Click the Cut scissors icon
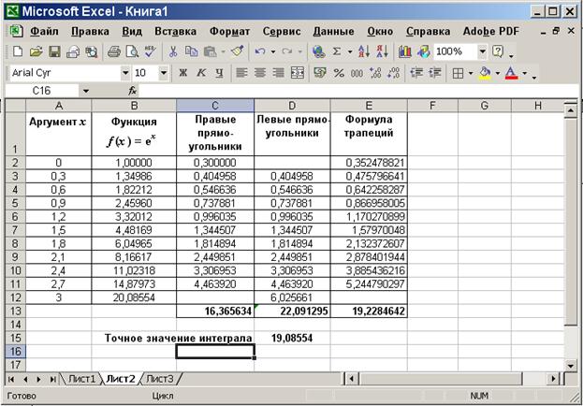Screen dimensions: 583x406 172,51
